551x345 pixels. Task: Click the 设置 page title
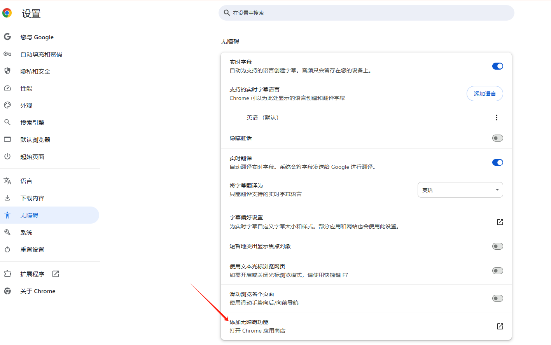[31, 14]
